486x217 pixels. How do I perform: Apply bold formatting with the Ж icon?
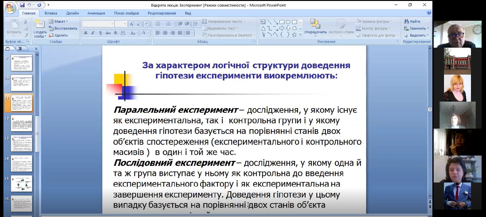pyautogui.click(x=86, y=33)
